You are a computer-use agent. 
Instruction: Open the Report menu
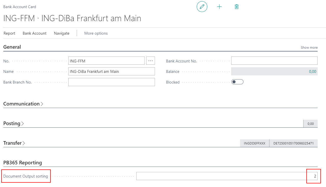coord(9,33)
